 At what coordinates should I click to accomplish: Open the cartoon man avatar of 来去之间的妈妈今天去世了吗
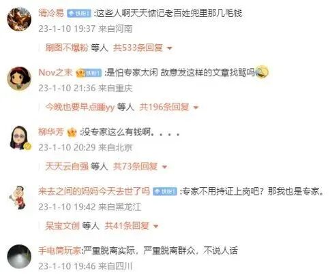(18, 197)
